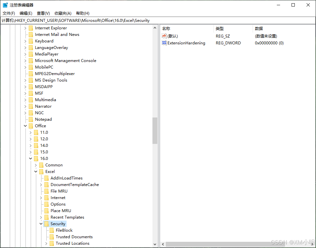This screenshot has width=316, height=248.
Task: Click the Narrator folder icon
Action: 31,106
